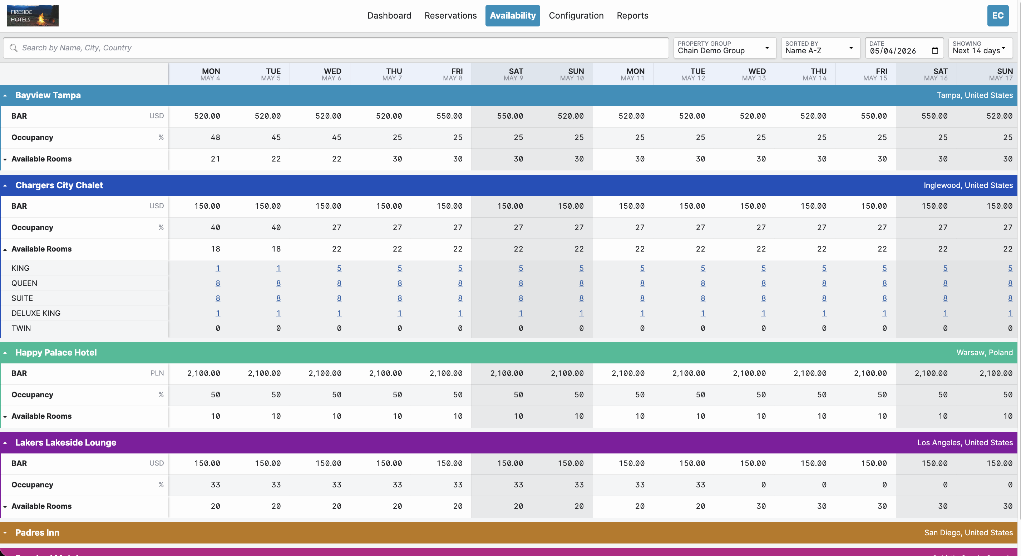1021x556 pixels.
Task: Select the Availability tab
Action: [513, 16]
